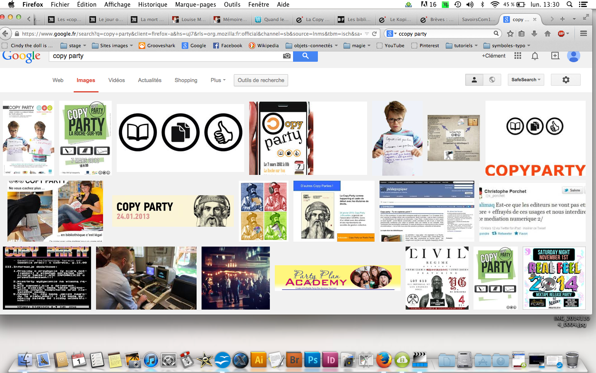Open the Firefox hamburger menu
The width and height of the screenshot is (596, 373).
[584, 34]
